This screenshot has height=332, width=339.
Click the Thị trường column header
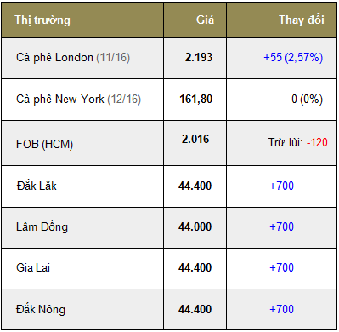42,20
